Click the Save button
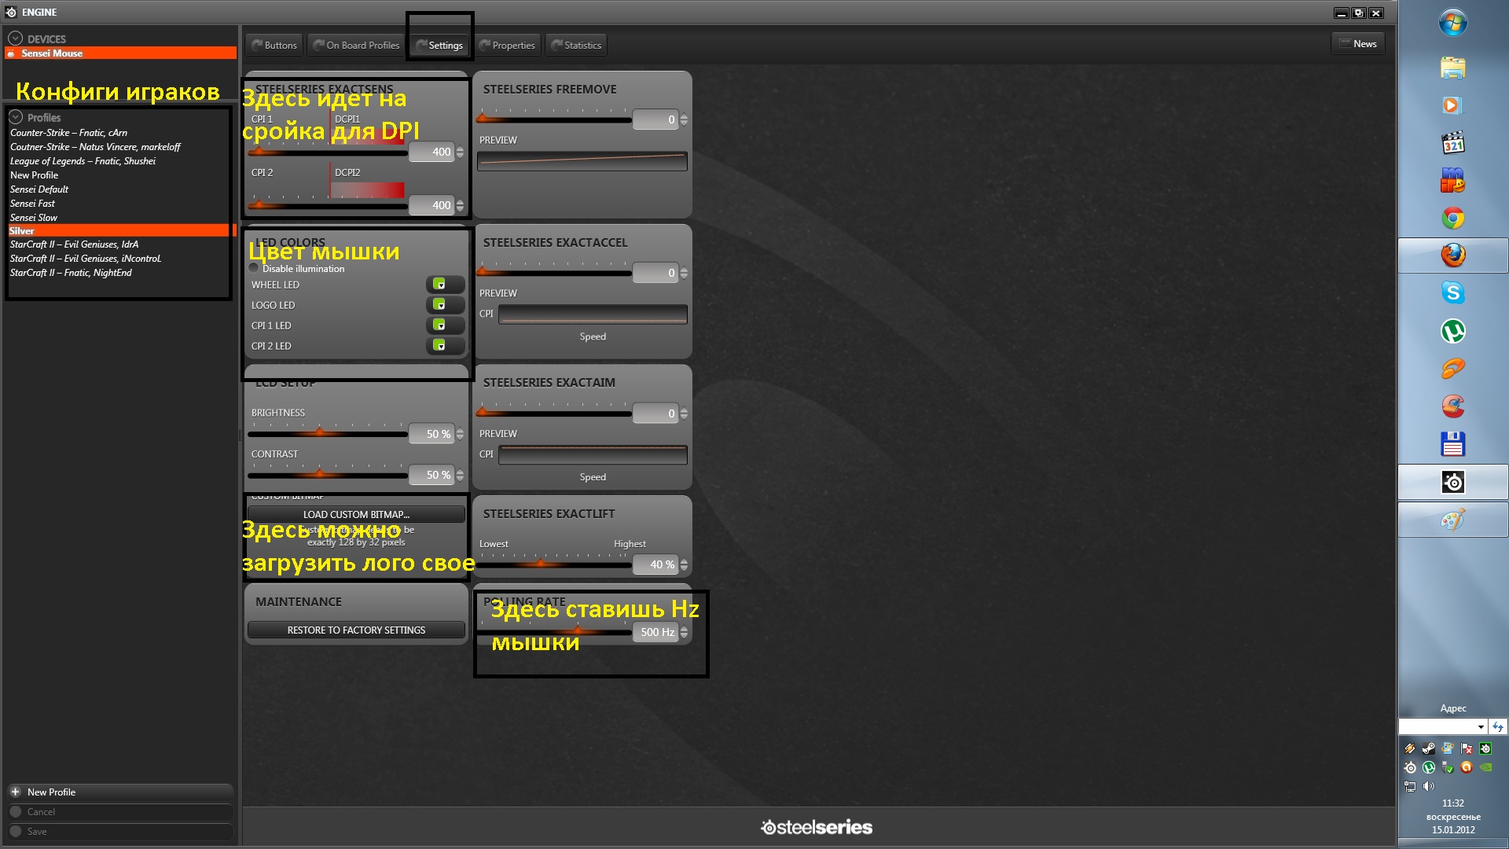 coord(120,831)
